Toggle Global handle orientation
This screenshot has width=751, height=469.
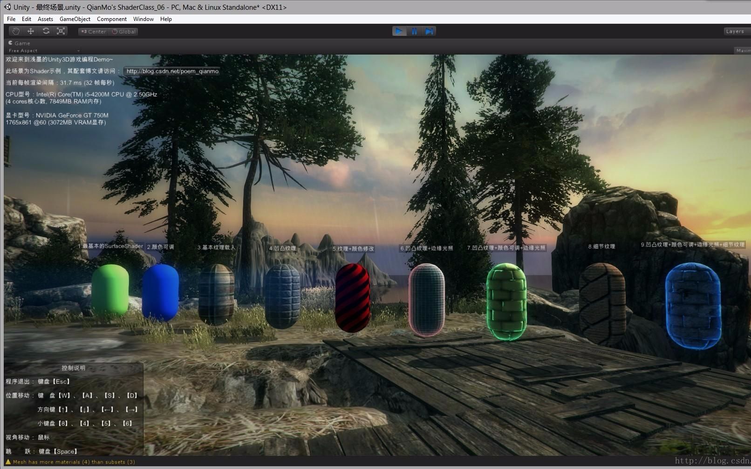coord(123,31)
